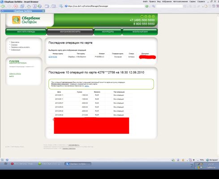Click the Sberbank Online logo
Screen dimensions: 219x179
26,20
